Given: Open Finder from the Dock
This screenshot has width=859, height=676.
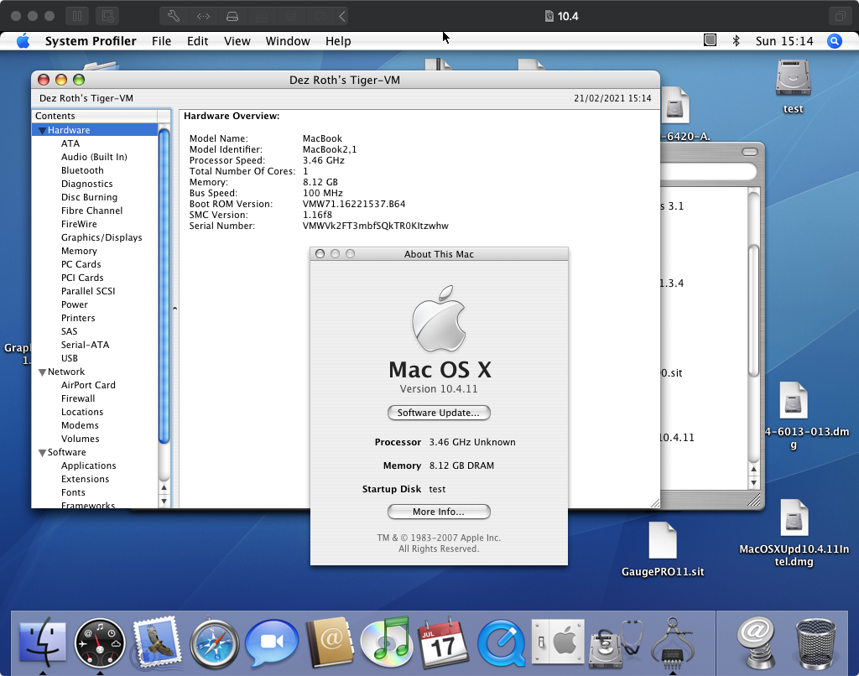Looking at the screenshot, I should click(x=43, y=642).
